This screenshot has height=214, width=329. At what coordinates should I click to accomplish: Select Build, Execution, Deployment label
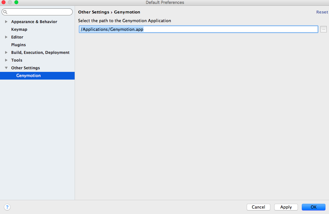[40, 52]
